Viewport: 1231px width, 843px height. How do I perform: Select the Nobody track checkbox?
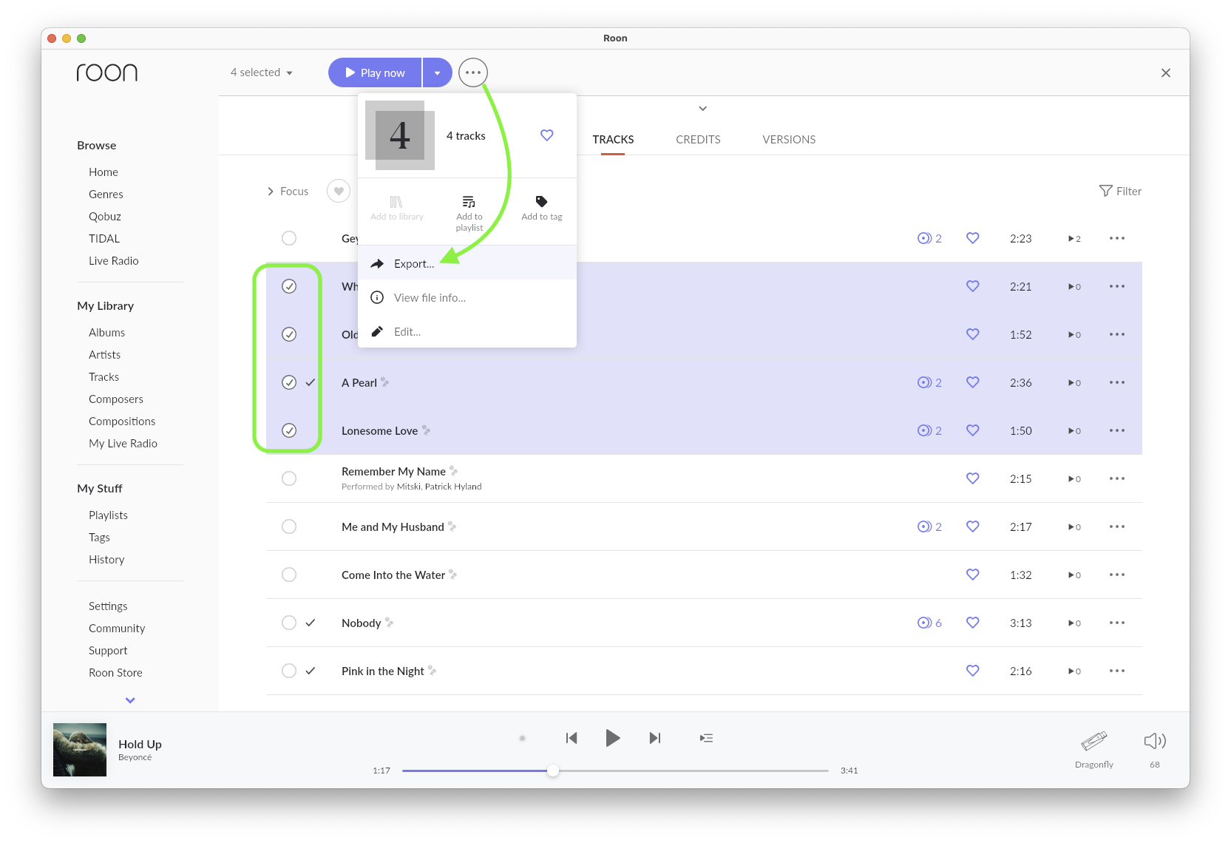[x=289, y=623]
